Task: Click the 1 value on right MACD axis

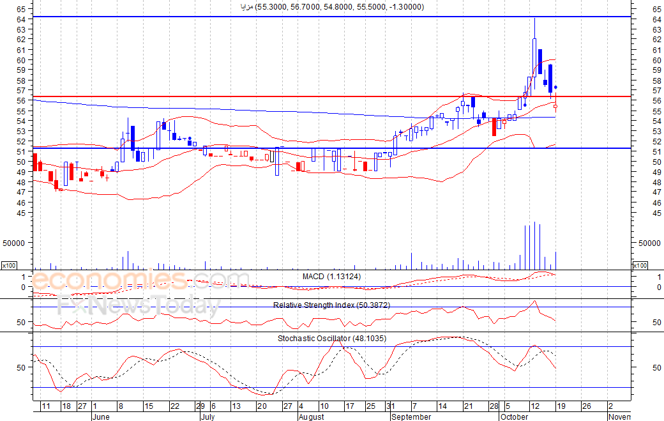Action: point(659,277)
